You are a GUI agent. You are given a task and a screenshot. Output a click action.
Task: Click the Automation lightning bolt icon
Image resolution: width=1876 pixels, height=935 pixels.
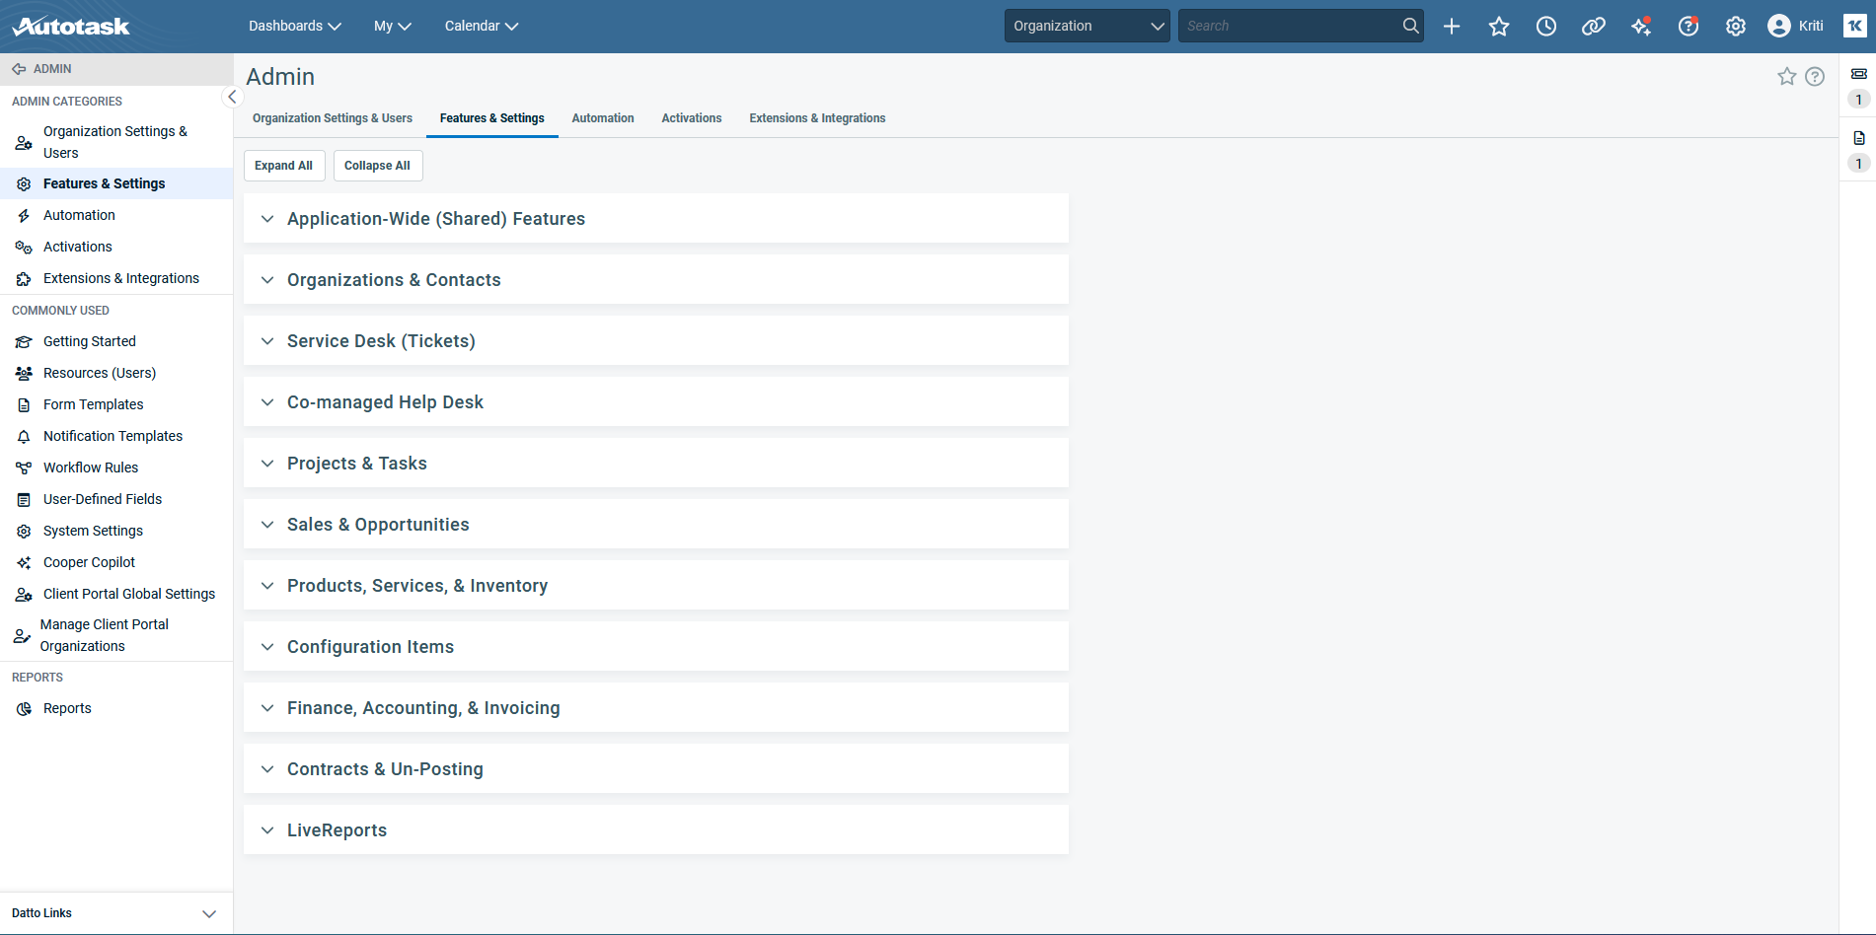coord(24,216)
